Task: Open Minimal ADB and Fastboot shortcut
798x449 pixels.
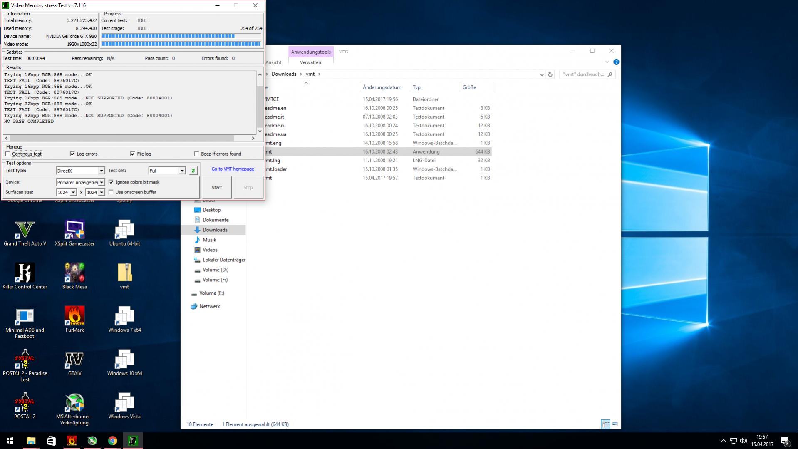Action: tap(25, 323)
